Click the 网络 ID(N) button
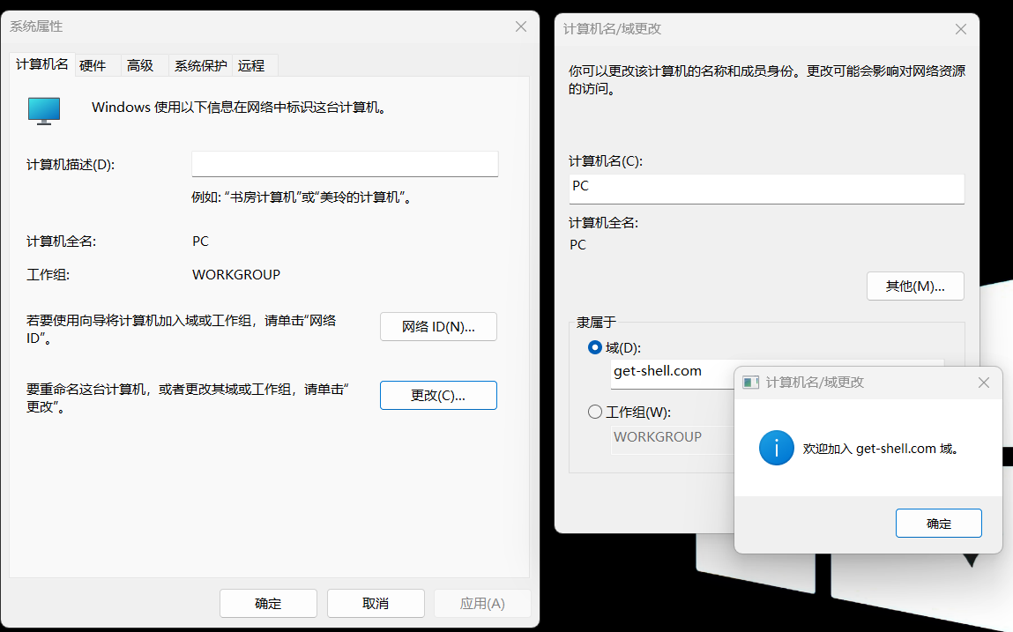Screen dimensions: 1013x632 [438, 326]
